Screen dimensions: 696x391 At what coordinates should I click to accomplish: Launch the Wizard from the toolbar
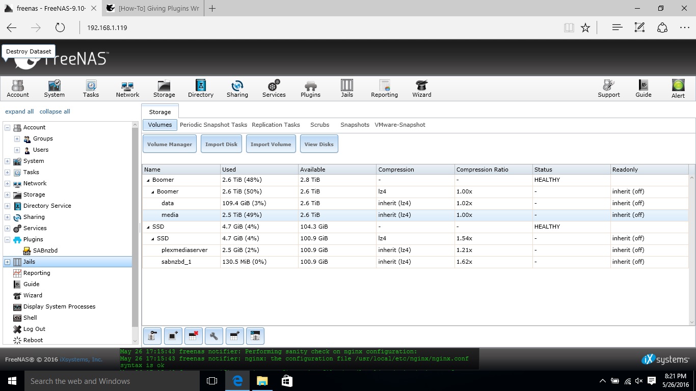(x=421, y=88)
